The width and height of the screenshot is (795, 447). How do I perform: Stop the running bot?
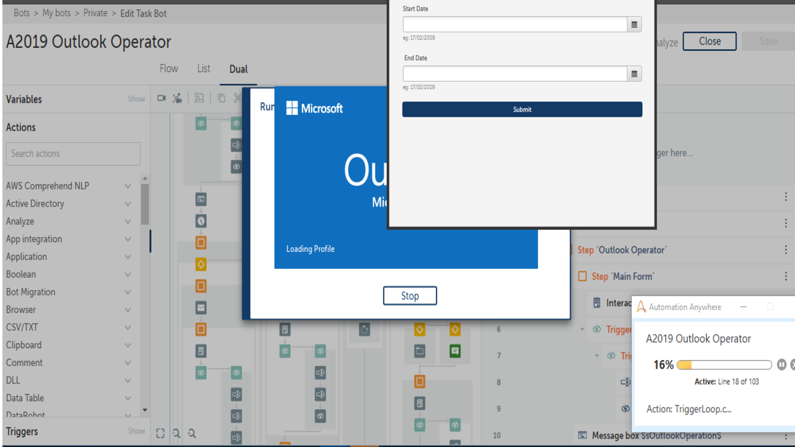tap(410, 296)
